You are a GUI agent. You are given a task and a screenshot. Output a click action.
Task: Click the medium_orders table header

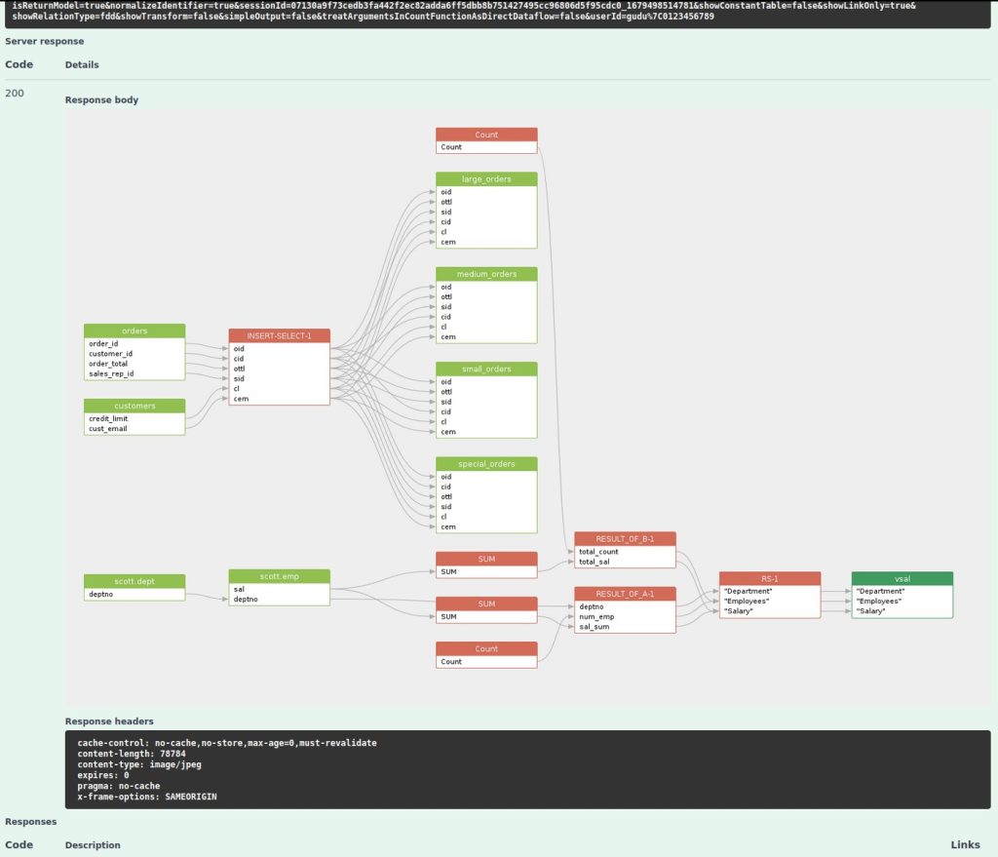(x=485, y=274)
